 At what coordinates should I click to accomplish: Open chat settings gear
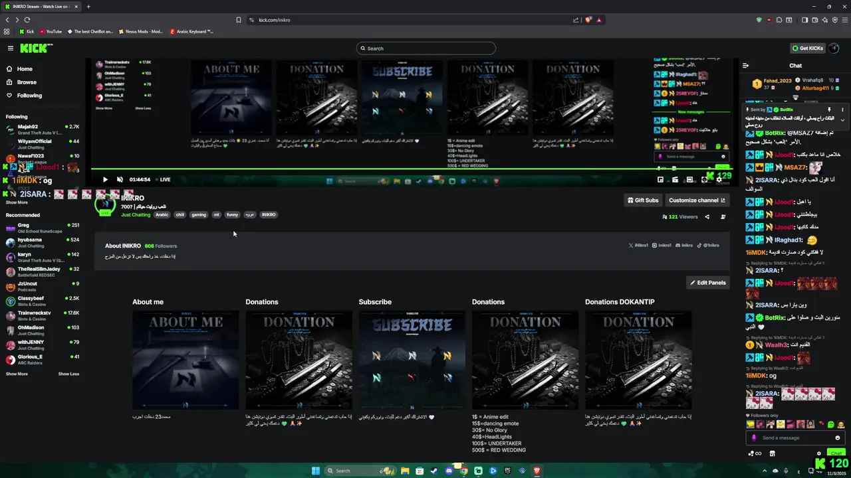820,453
